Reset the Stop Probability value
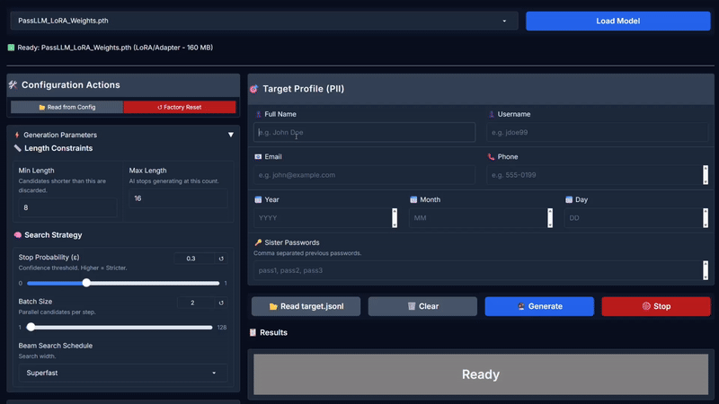The width and height of the screenshot is (719, 404). [221, 259]
